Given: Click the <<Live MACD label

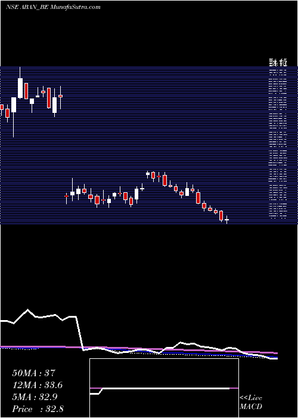Looking at the screenshot, I should coord(251,402).
